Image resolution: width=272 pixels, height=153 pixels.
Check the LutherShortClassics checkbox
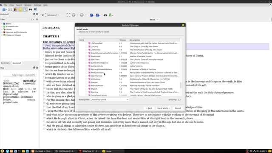point(86,63)
